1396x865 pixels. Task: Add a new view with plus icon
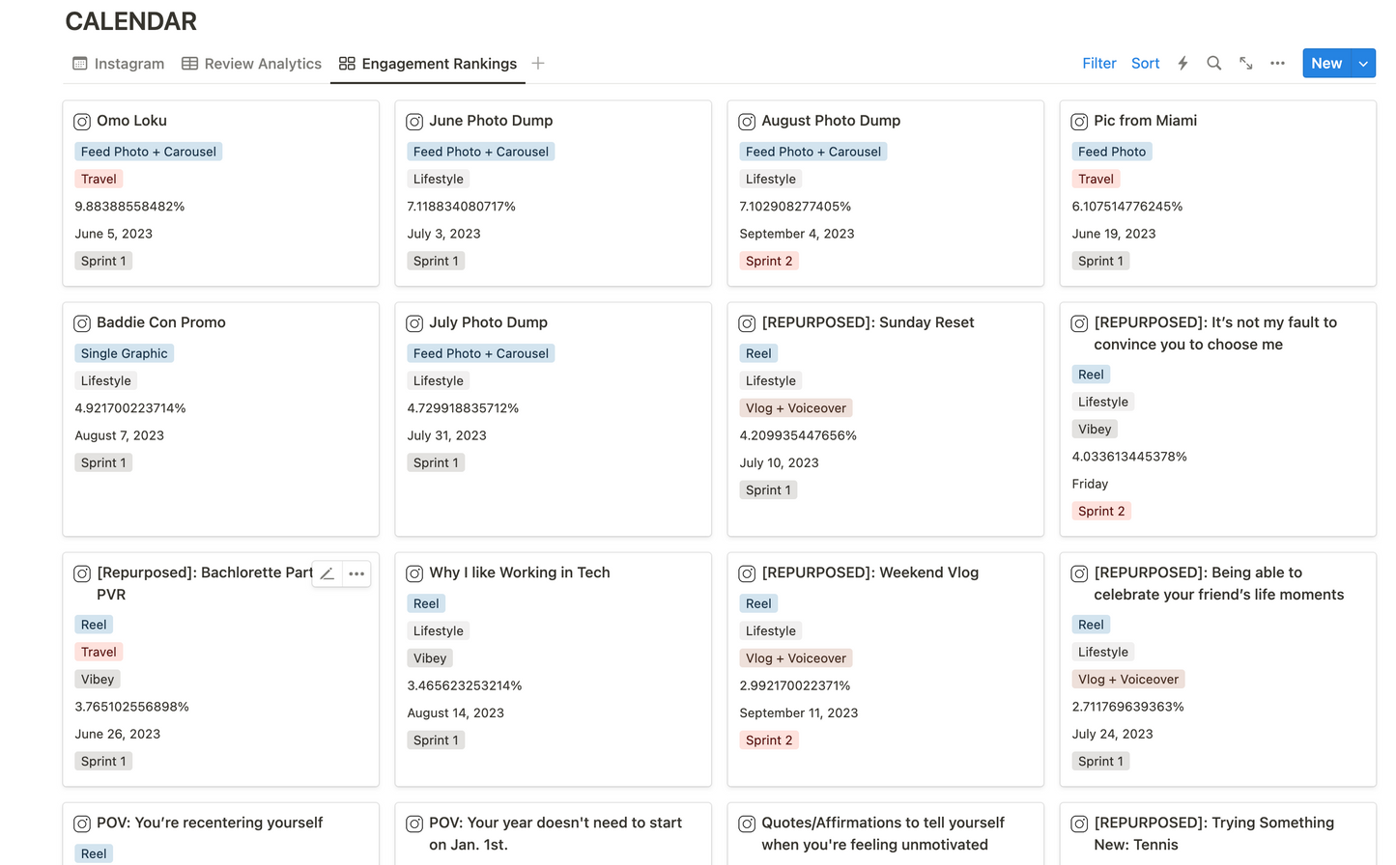point(538,64)
